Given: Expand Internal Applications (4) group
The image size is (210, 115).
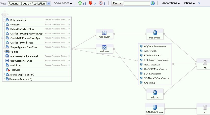Looking at the screenshot, I should click(4, 74).
